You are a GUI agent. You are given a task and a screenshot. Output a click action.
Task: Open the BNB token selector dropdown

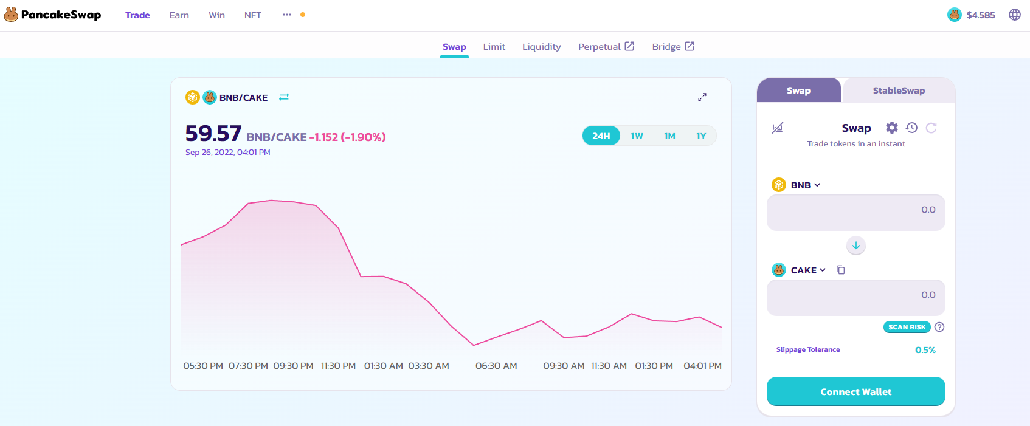point(797,185)
